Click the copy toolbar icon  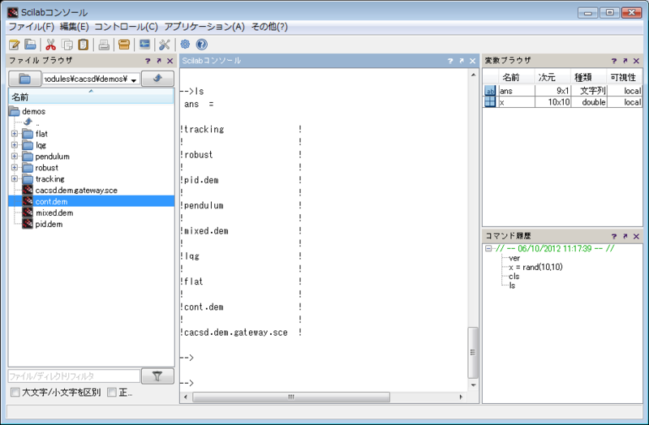pos(67,45)
